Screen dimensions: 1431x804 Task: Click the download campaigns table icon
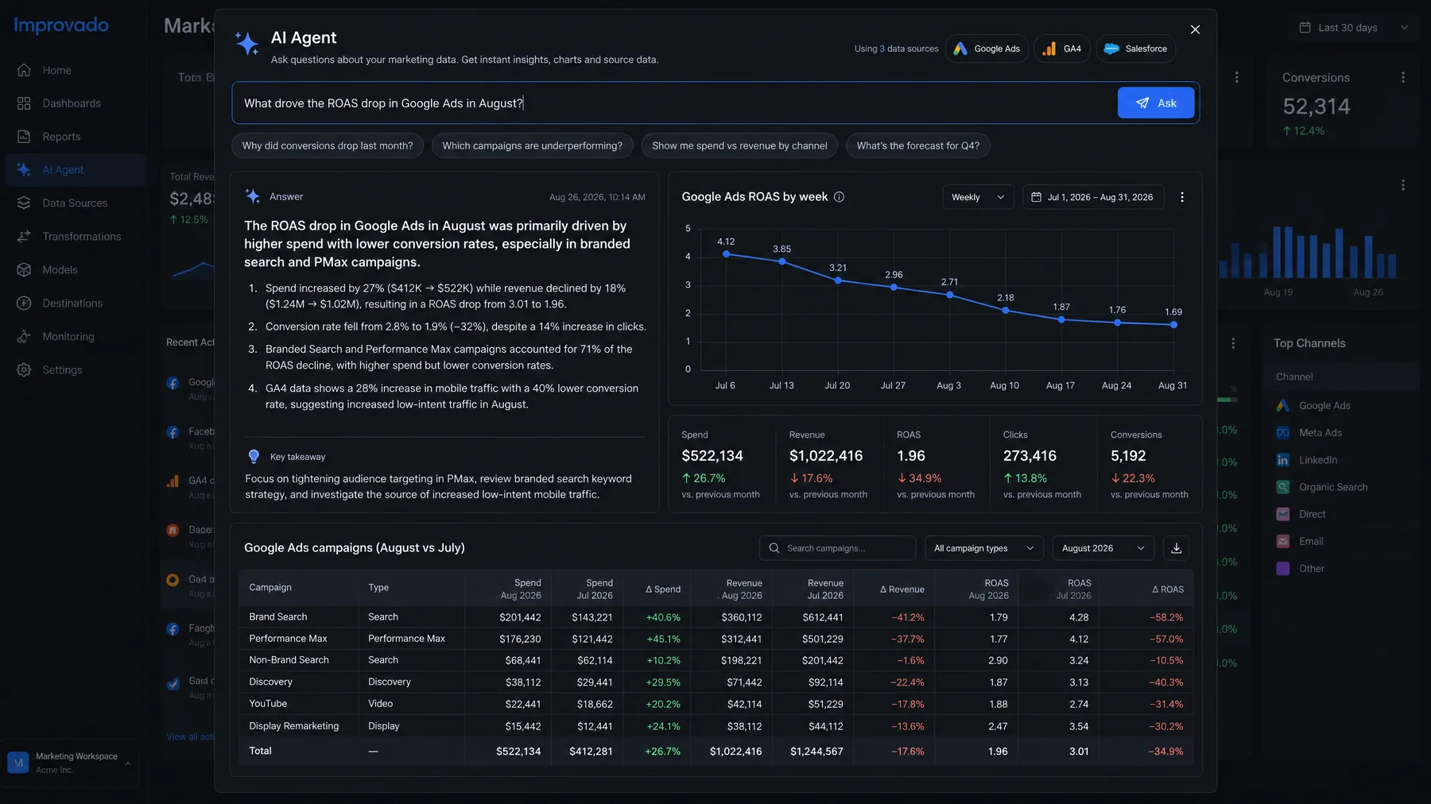pos(1177,548)
